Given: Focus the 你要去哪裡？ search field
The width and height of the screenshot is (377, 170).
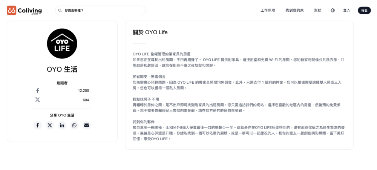Looking at the screenshot, I should coord(102,11).
